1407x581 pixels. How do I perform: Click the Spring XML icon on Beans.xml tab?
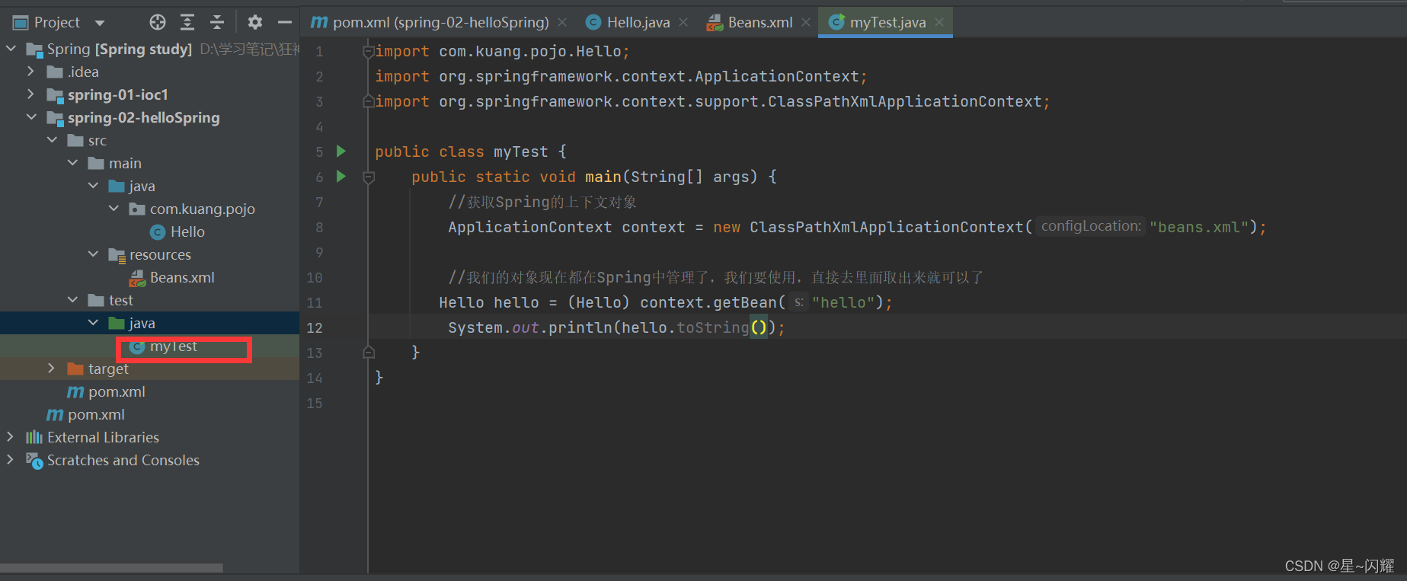coord(715,22)
